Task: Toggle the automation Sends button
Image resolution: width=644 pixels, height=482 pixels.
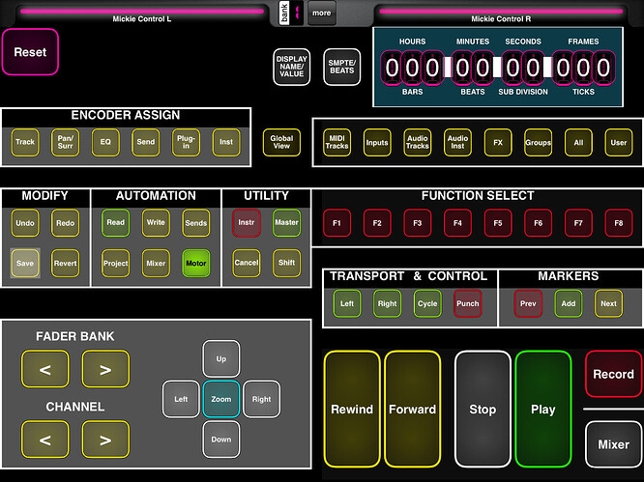Action: click(196, 223)
